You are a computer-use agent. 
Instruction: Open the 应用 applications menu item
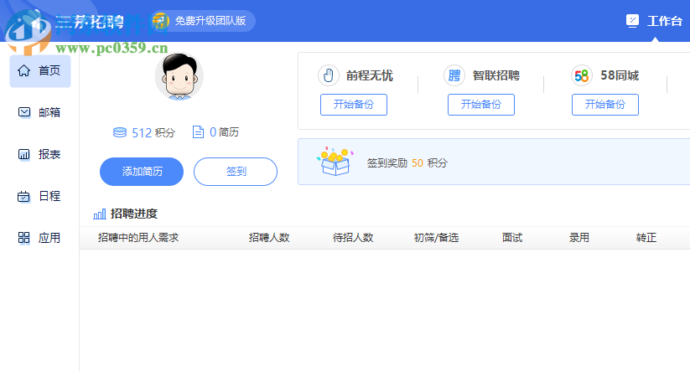click(x=40, y=238)
